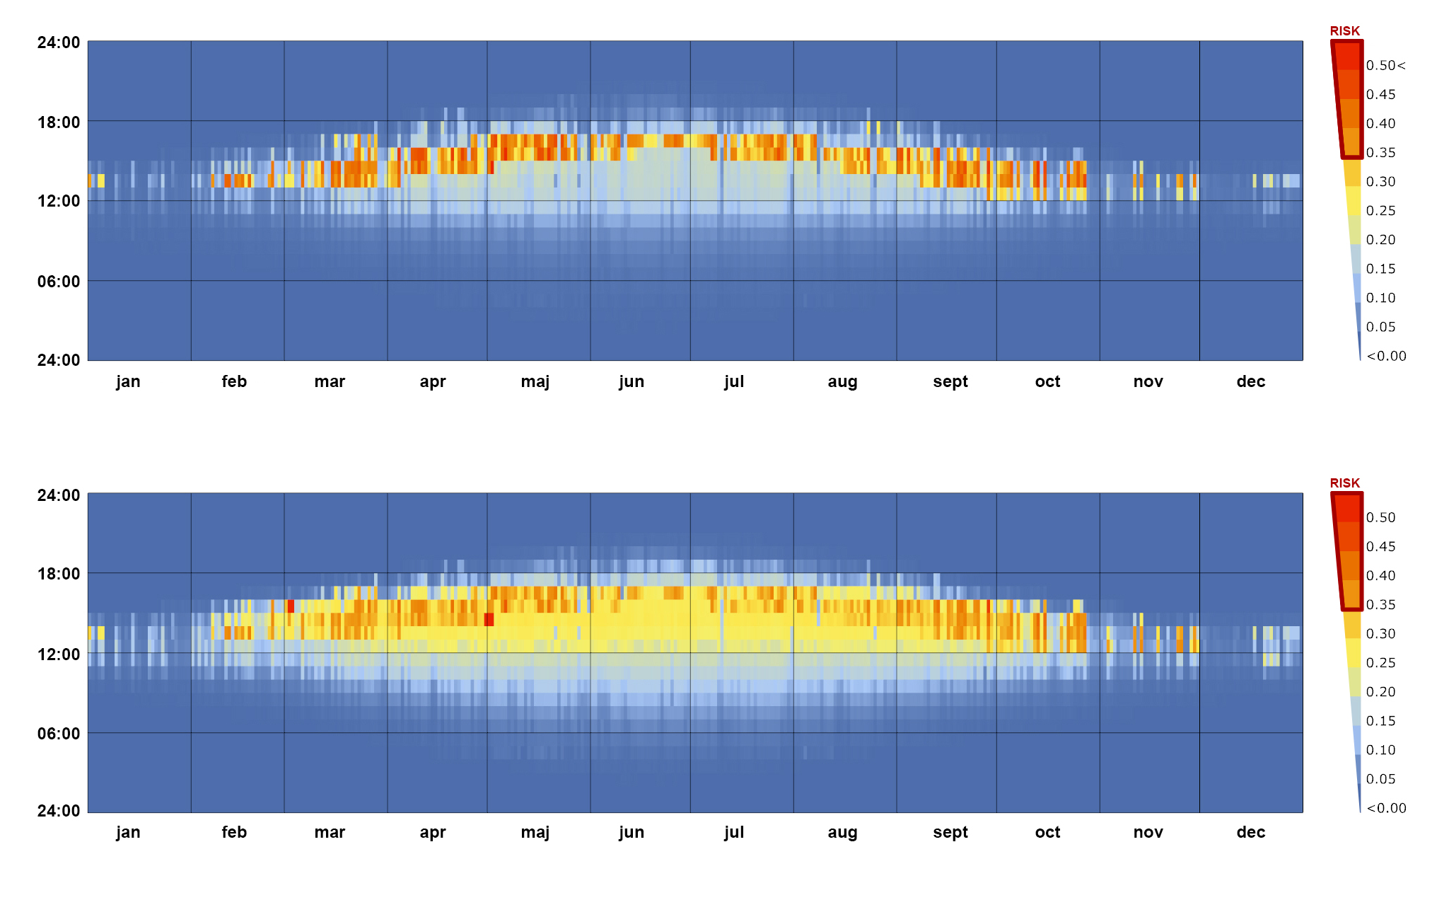Click the 0.30 value in the bottom legend
Viewport: 1449px width, 900px height.
tap(1380, 633)
